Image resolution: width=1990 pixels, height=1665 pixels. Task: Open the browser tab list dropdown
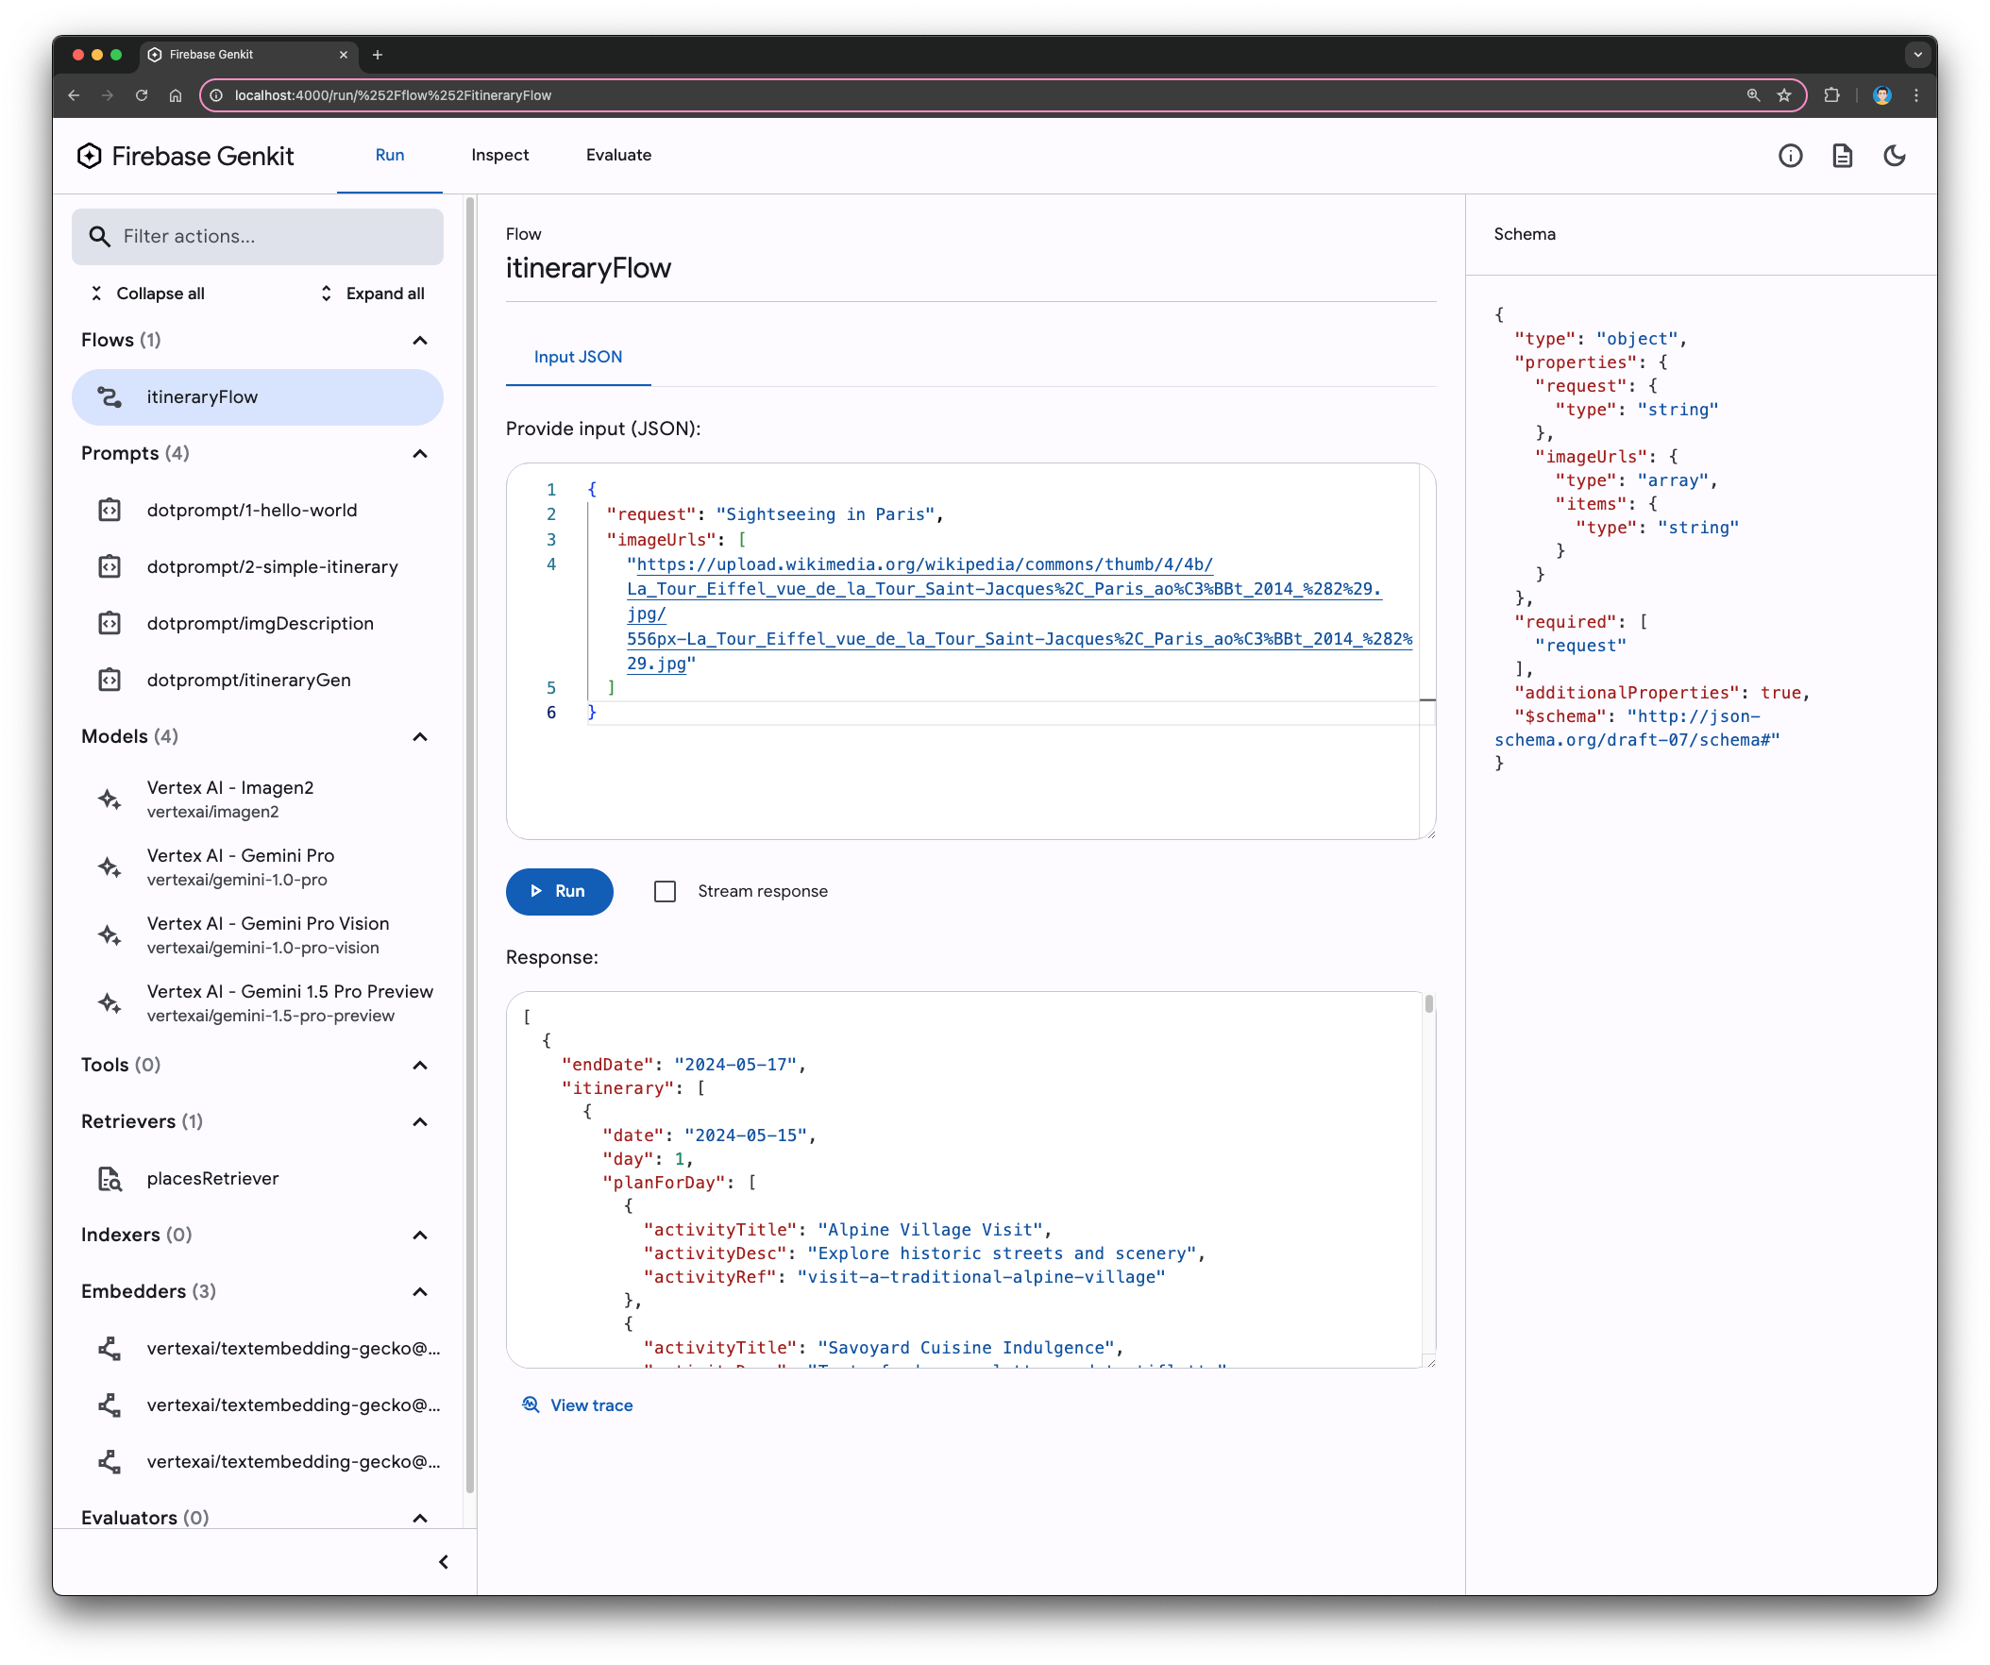[x=1917, y=55]
